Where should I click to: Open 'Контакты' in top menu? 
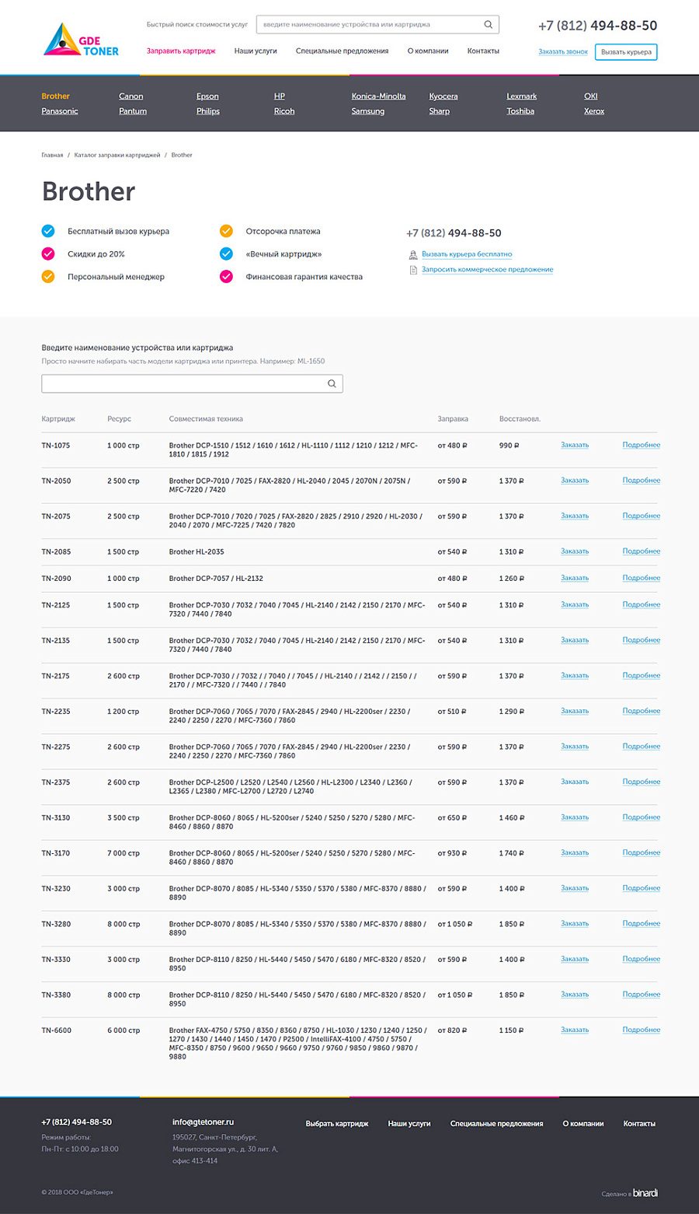483,51
